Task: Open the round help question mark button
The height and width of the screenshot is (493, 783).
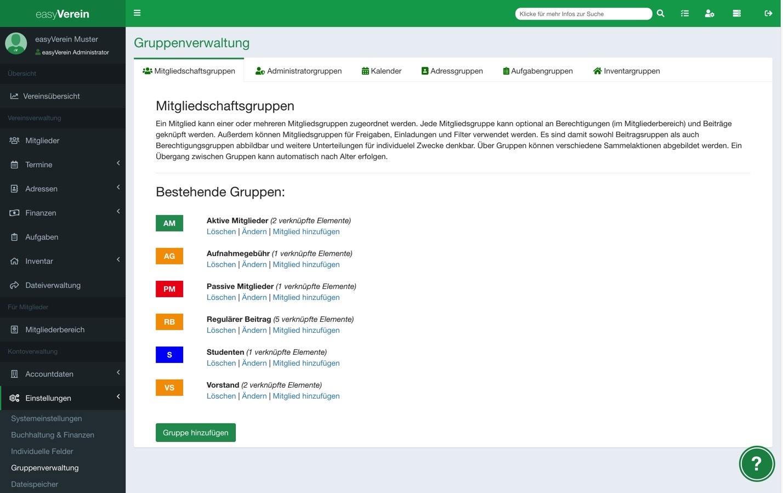Action: click(757, 464)
